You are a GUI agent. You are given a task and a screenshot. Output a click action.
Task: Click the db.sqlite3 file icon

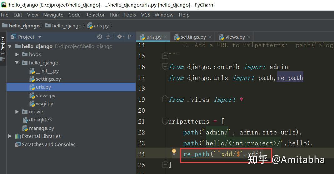coord(25,120)
